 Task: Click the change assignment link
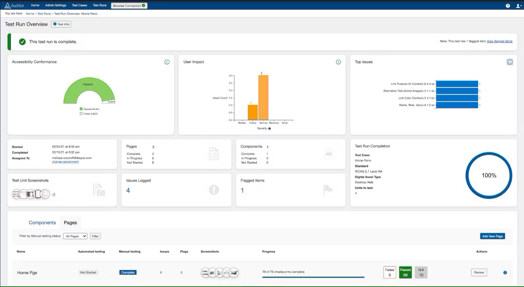(65, 162)
